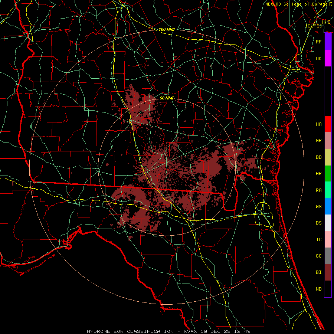
Task: Click the RF legend label
Action: click(x=319, y=42)
